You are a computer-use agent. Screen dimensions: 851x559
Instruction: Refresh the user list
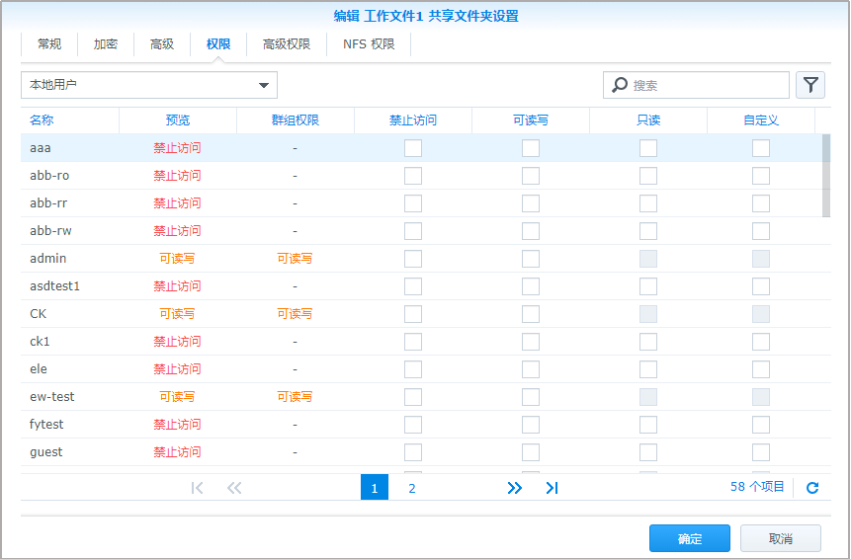812,488
